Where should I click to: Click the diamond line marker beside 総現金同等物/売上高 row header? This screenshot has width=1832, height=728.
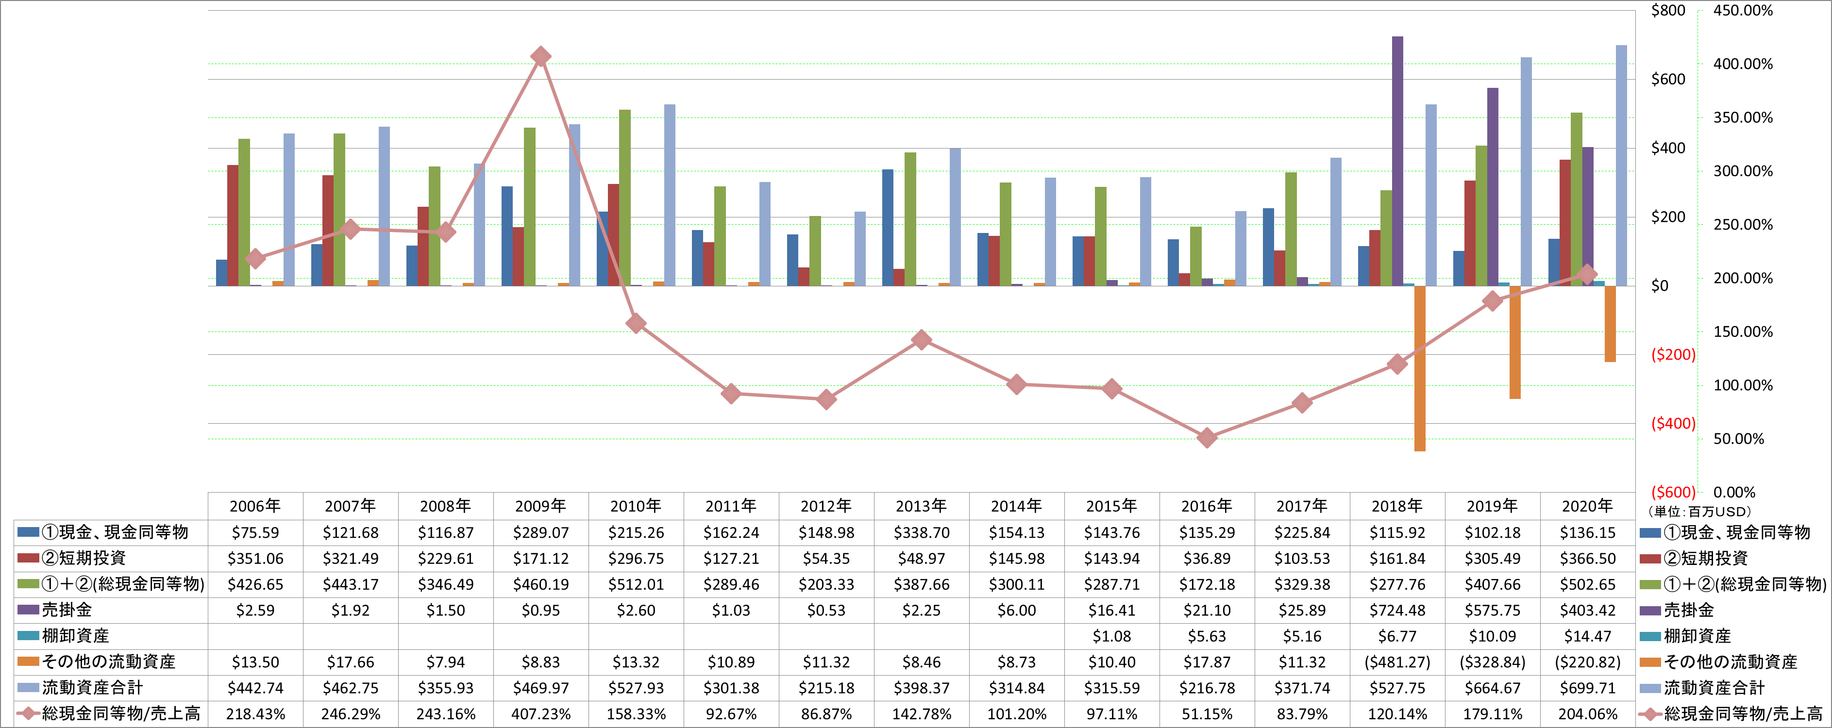tap(29, 713)
